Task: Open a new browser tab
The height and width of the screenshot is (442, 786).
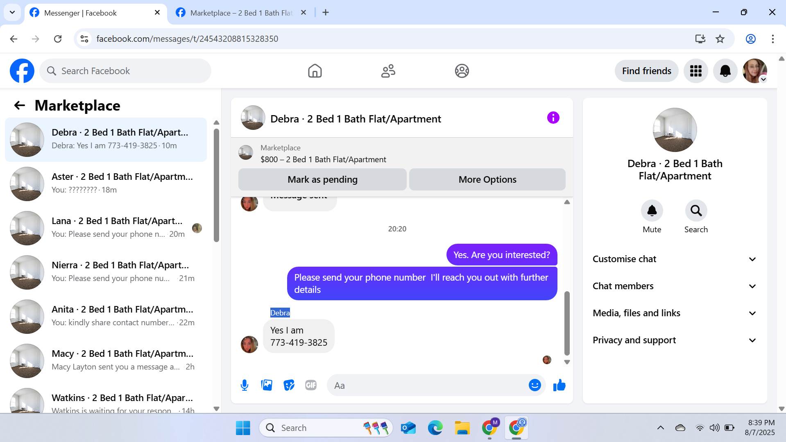Action: coord(326,13)
